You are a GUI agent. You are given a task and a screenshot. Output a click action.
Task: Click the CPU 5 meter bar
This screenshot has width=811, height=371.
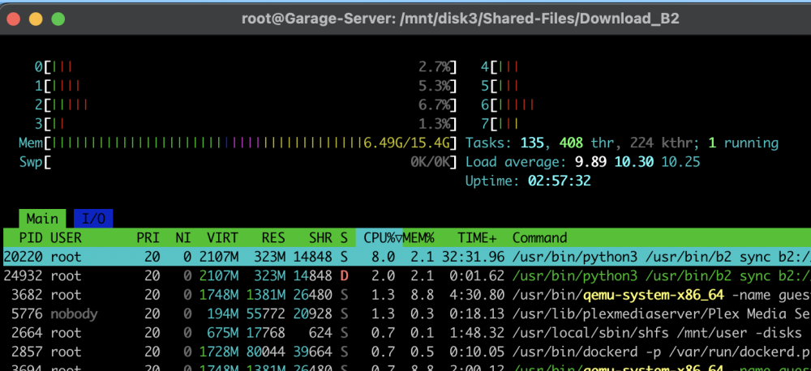tap(646, 86)
